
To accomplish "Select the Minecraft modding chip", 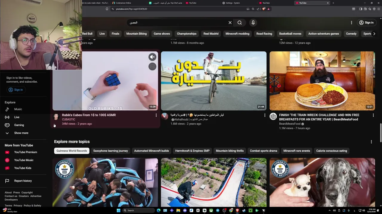I will pyautogui.click(x=237, y=34).
